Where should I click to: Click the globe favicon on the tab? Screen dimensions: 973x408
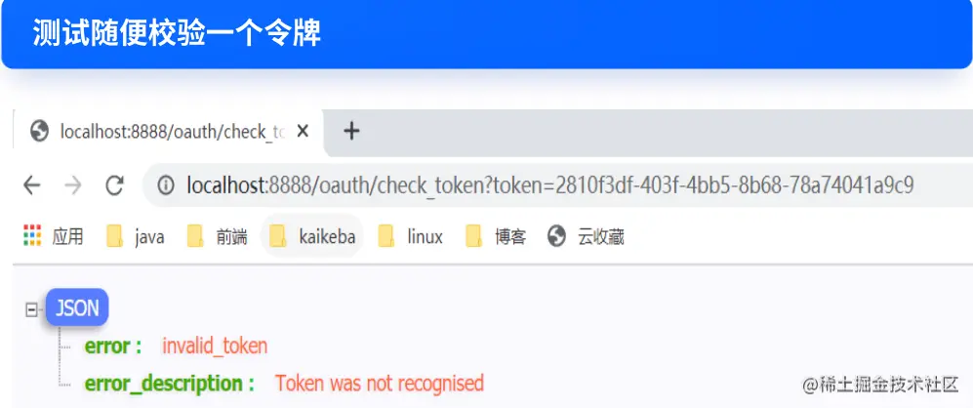[x=40, y=131]
